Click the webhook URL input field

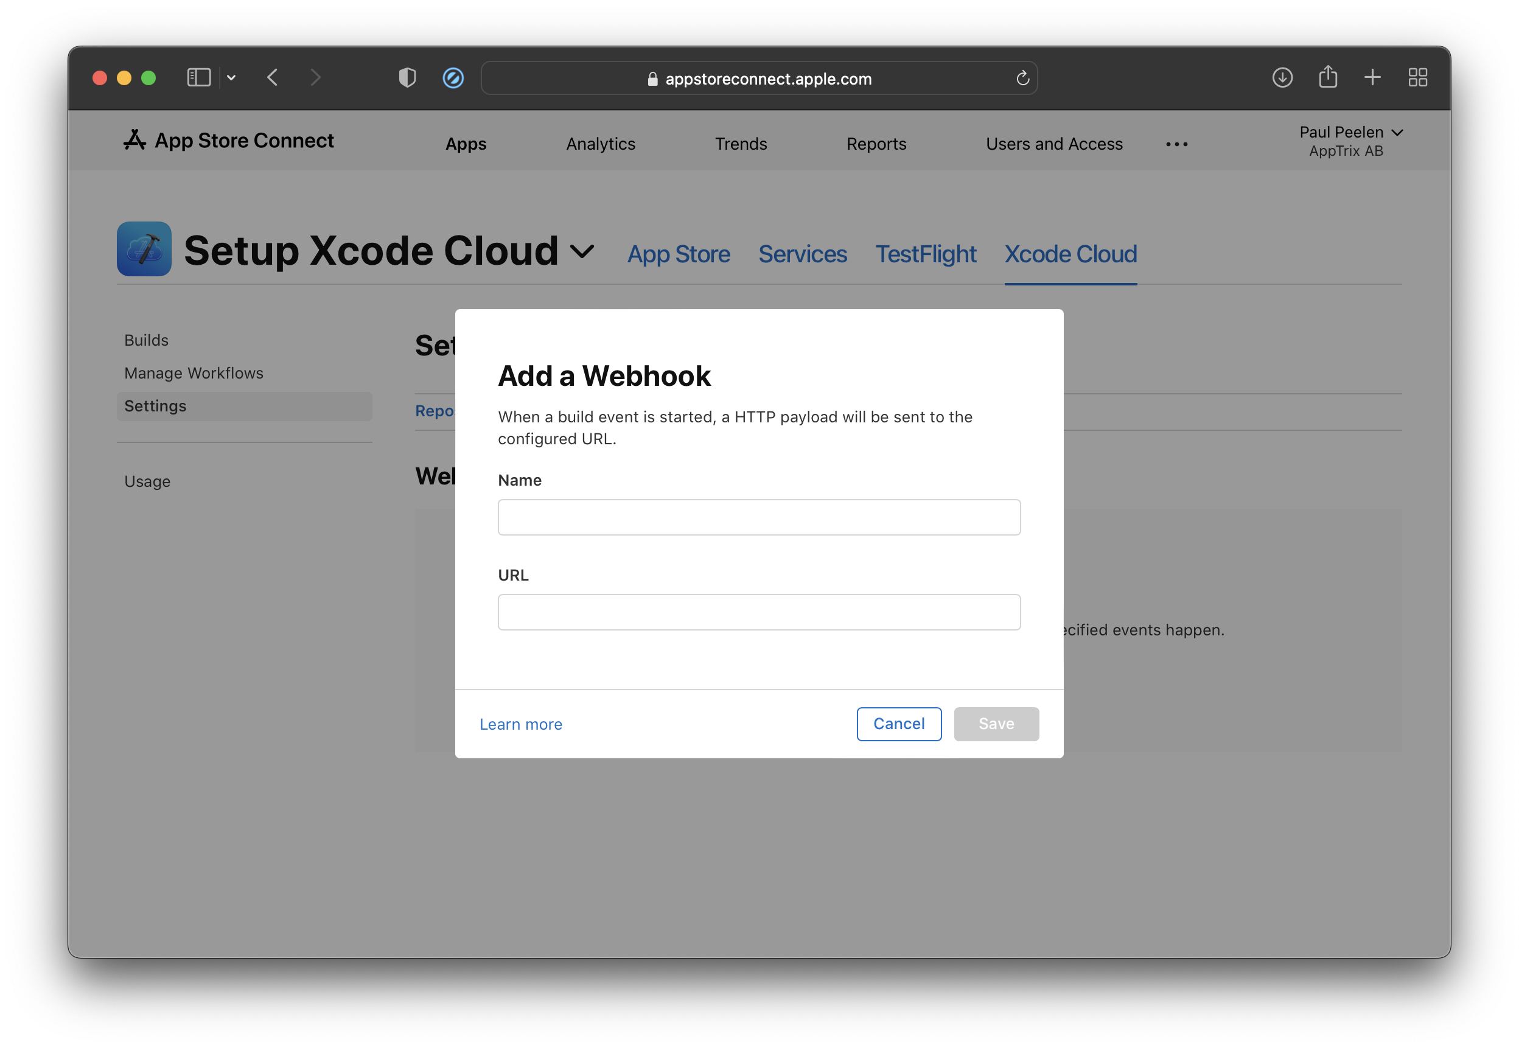(x=759, y=612)
